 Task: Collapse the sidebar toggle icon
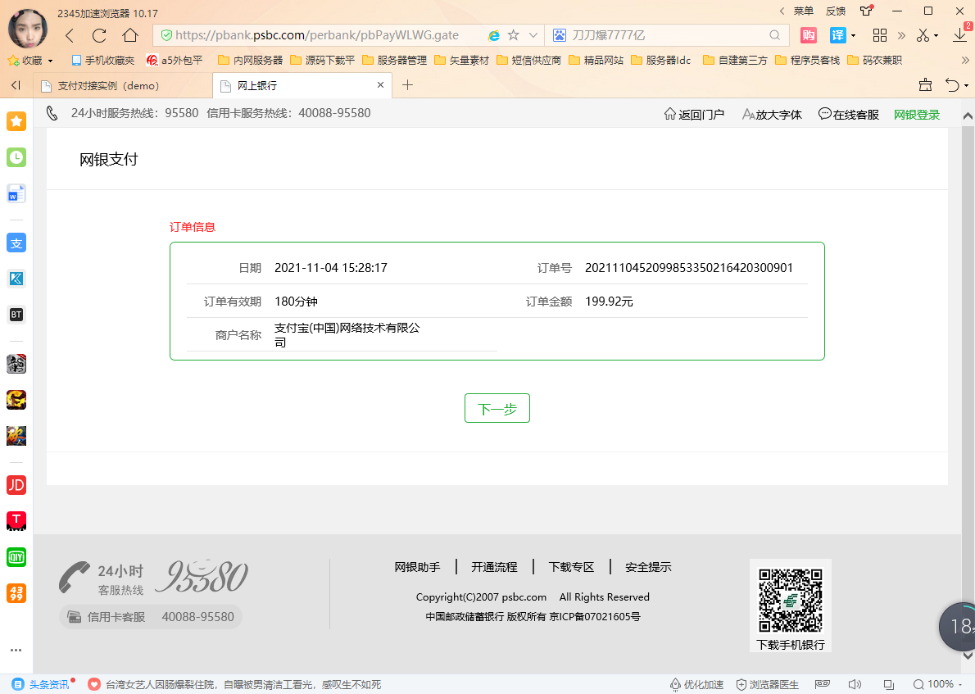(16, 85)
